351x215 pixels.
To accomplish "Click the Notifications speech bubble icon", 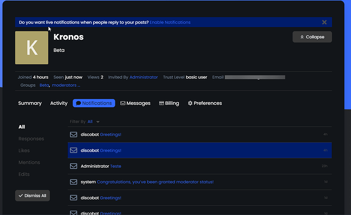I will 78,103.
